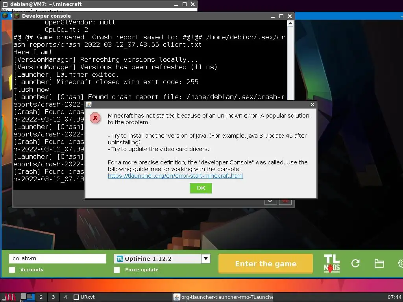Click the red X error icon in the dialog
Viewport: 403px width, 302px height.
[x=95, y=118]
